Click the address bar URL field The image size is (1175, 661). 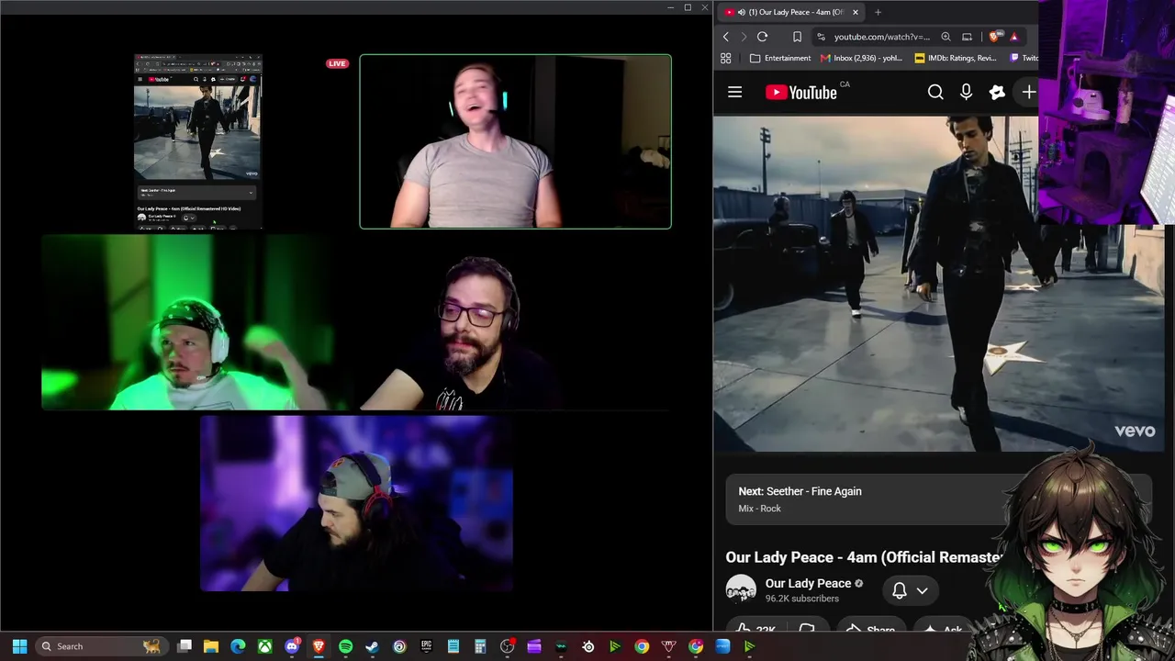(x=882, y=37)
